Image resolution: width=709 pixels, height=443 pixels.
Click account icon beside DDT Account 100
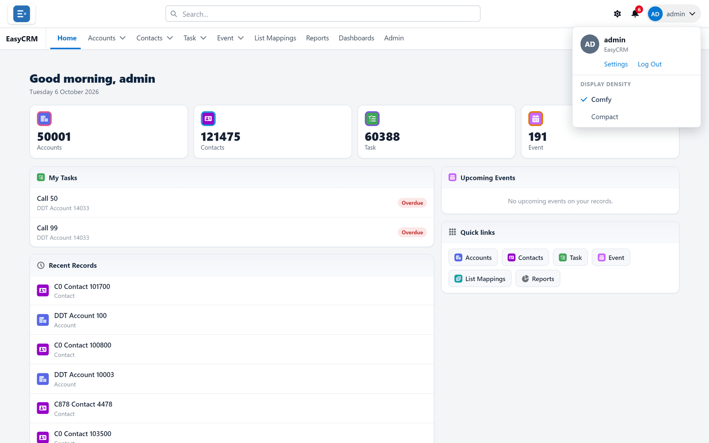(x=43, y=320)
